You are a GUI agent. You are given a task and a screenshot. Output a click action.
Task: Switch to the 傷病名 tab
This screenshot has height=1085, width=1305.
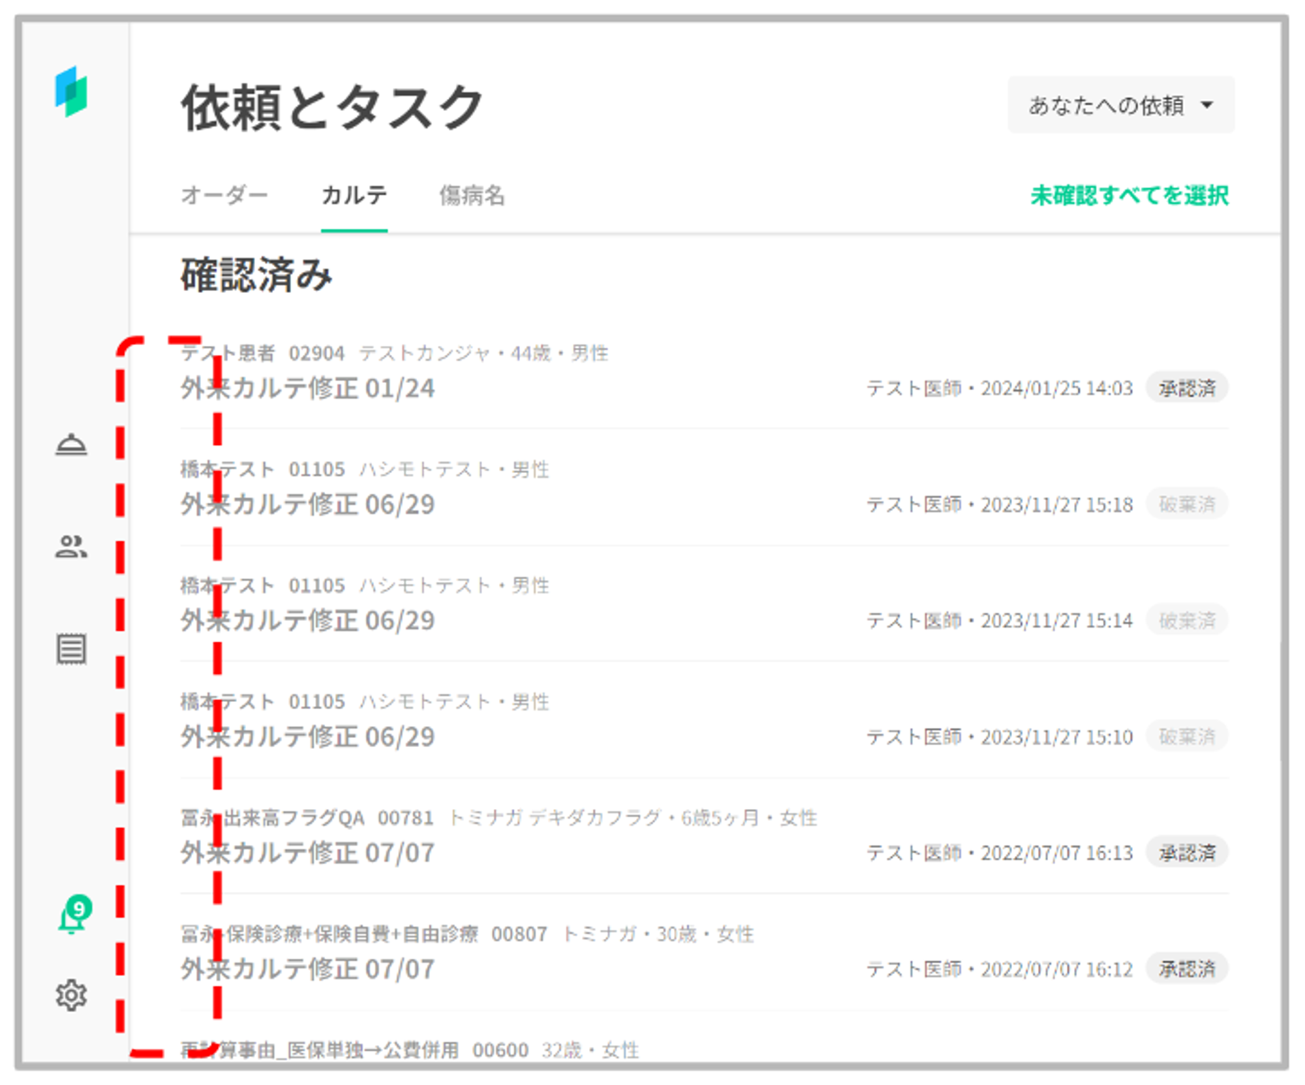[x=471, y=195]
